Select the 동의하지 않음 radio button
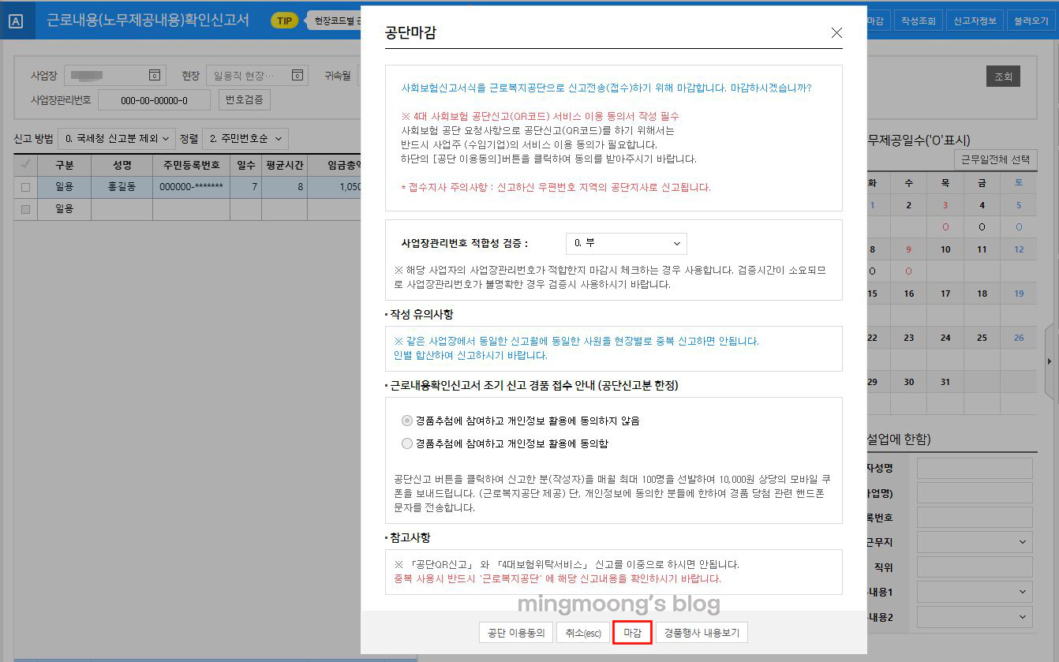The image size is (1059, 662). pyautogui.click(x=405, y=420)
